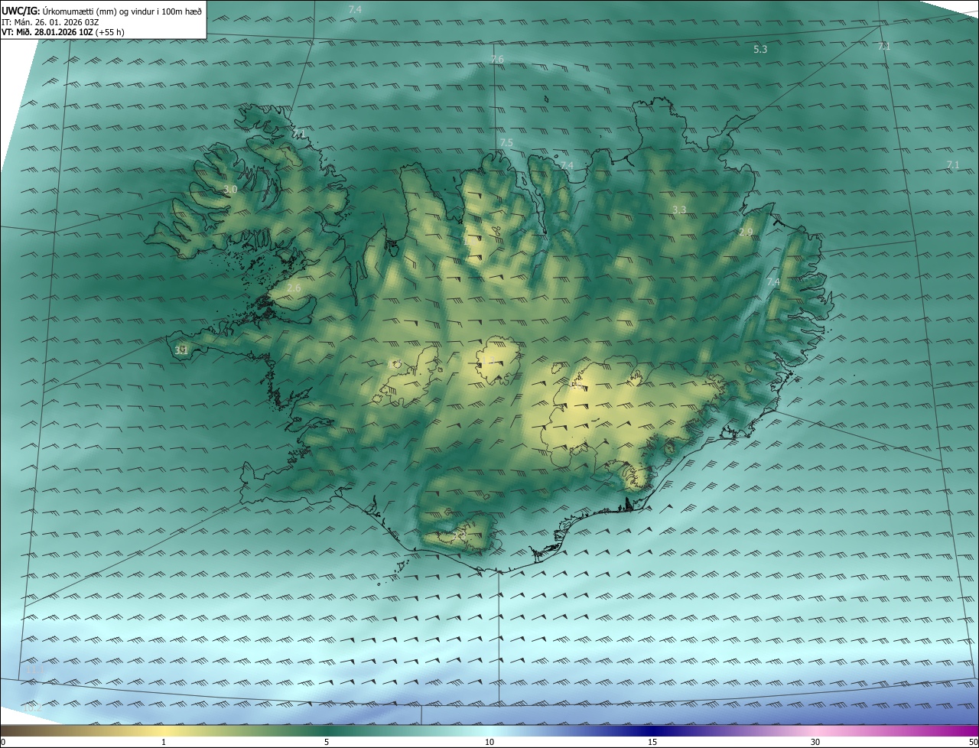Click the valid time line 'VT: Mið. 28.01.2026 10Z (+55 h)'
Viewport: 979px width, 748px height.
pos(63,32)
